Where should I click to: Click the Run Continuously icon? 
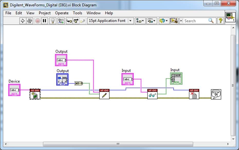30,21
